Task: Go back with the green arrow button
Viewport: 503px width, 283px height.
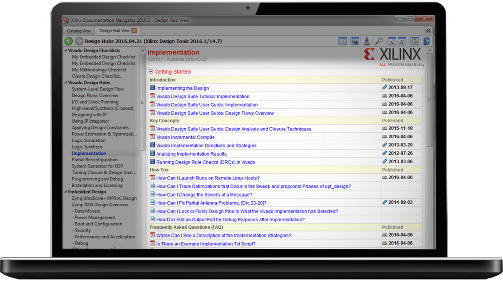Action: [68, 41]
